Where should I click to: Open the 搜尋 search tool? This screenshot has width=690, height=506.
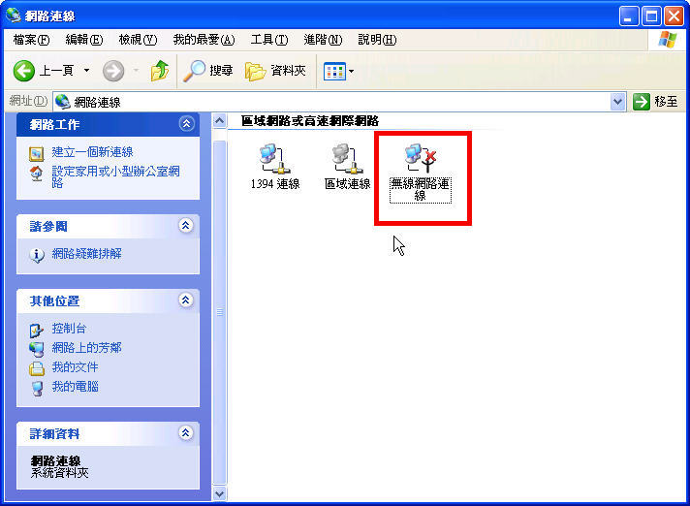pyautogui.click(x=207, y=71)
